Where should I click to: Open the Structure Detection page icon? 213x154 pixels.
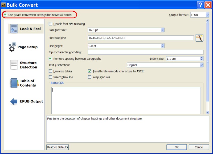coord(14,65)
